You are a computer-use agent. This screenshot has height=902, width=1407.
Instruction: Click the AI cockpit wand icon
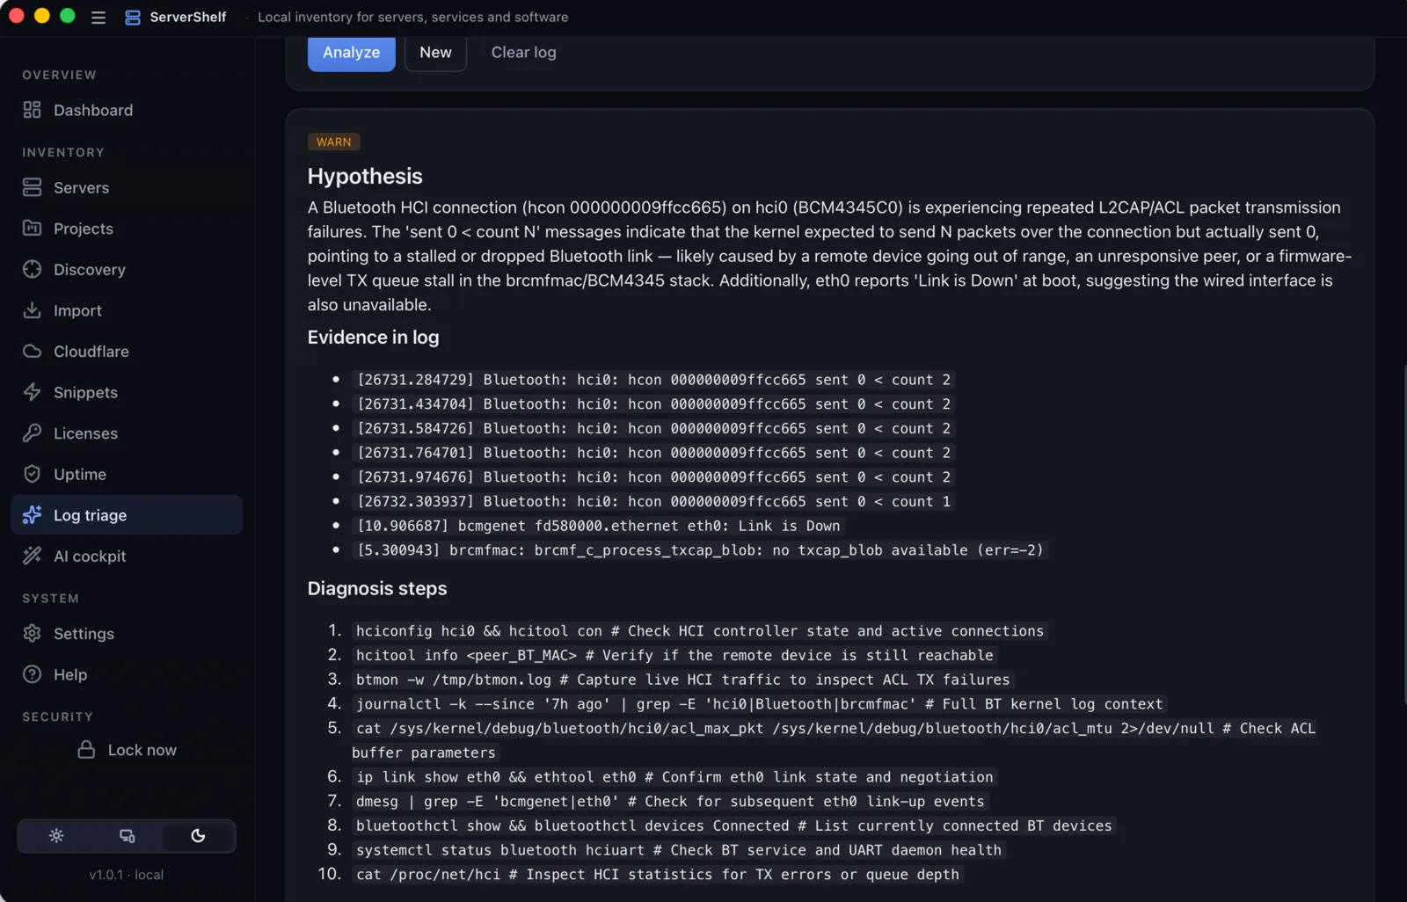[33, 556]
